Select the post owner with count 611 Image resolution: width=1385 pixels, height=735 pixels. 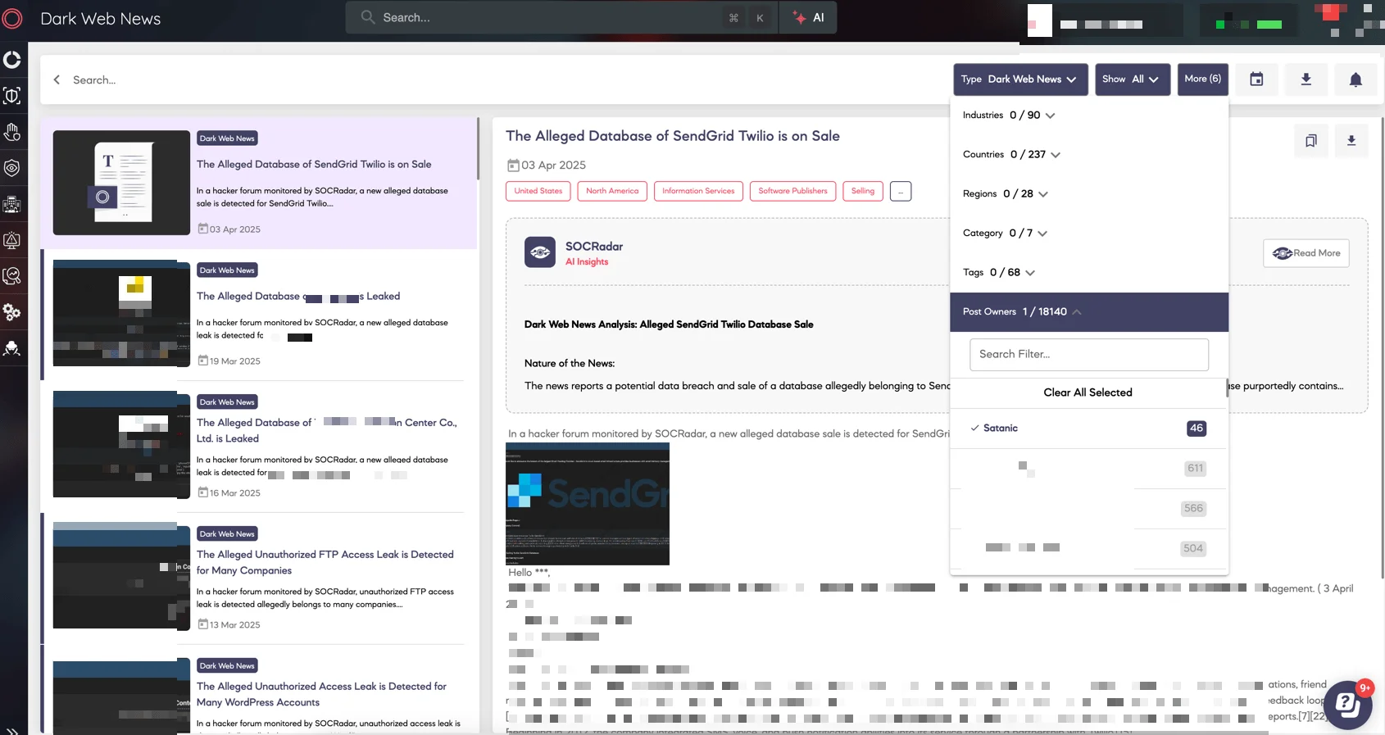coord(1088,469)
